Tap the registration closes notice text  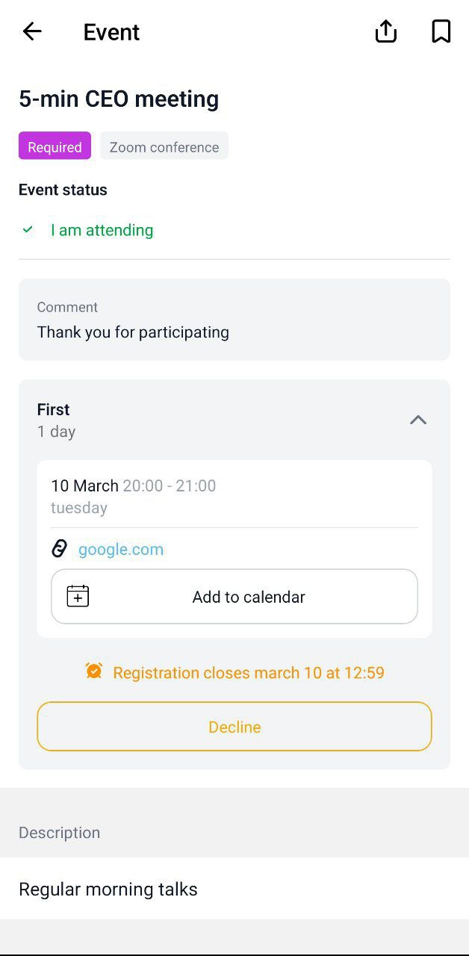248,672
